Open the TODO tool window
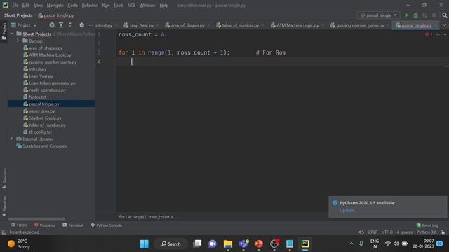The height and width of the screenshot is (252, 449). click(19, 225)
